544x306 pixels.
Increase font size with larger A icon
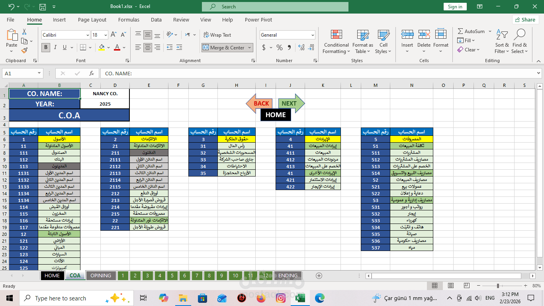(113, 35)
